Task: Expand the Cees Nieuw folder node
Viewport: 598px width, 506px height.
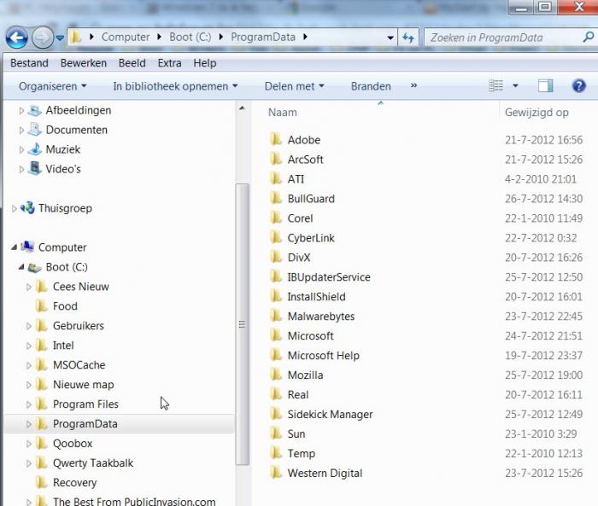Action: [28, 287]
